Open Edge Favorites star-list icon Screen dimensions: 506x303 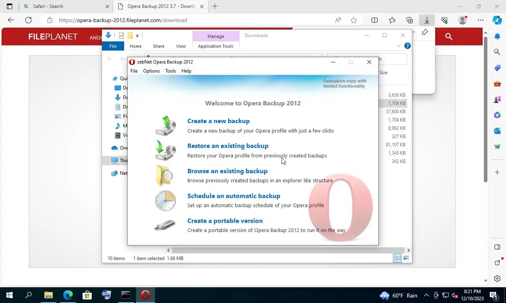392,20
